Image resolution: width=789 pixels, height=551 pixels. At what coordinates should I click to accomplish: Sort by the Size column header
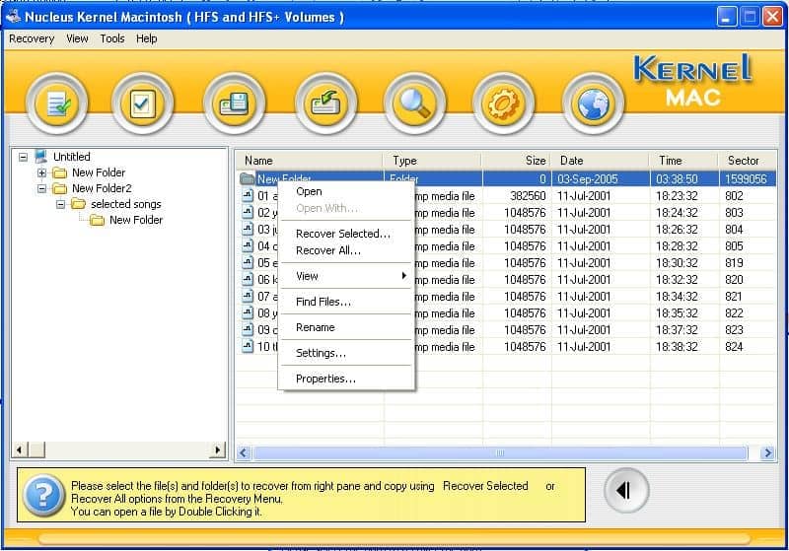(x=516, y=161)
